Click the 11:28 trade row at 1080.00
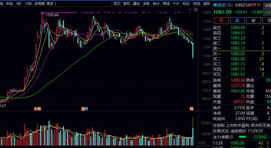 242,143
